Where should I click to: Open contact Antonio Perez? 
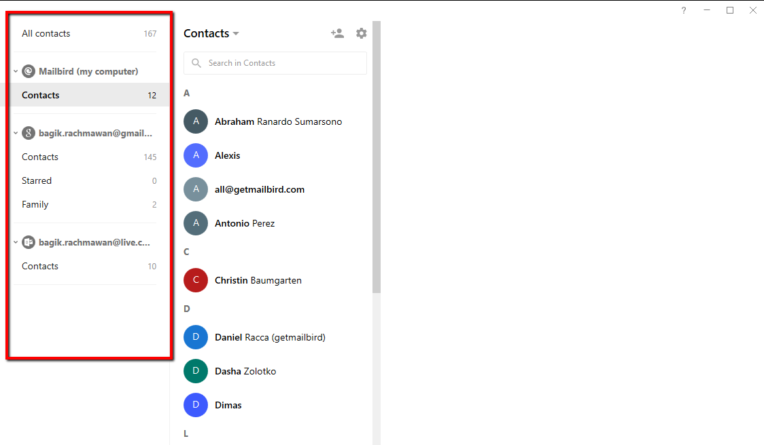245,223
